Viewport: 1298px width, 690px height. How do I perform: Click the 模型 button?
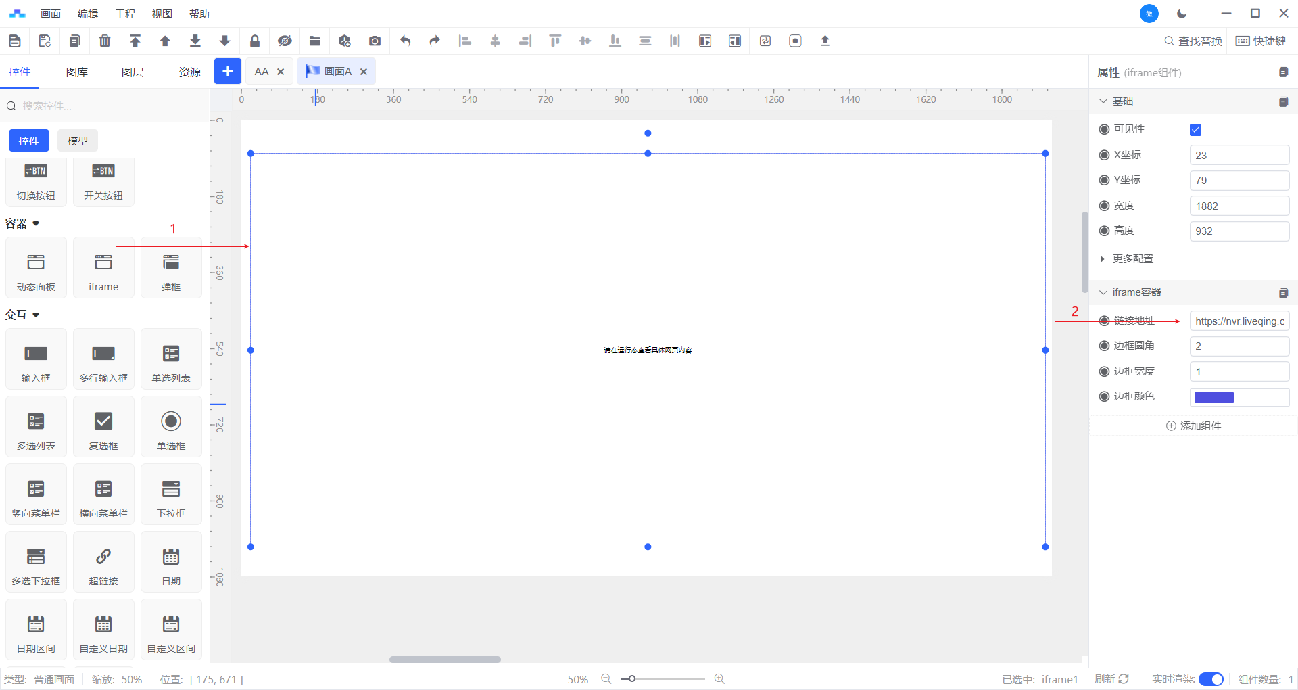click(78, 141)
